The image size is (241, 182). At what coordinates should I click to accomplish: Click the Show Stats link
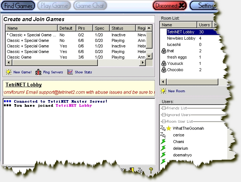(x=83, y=72)
